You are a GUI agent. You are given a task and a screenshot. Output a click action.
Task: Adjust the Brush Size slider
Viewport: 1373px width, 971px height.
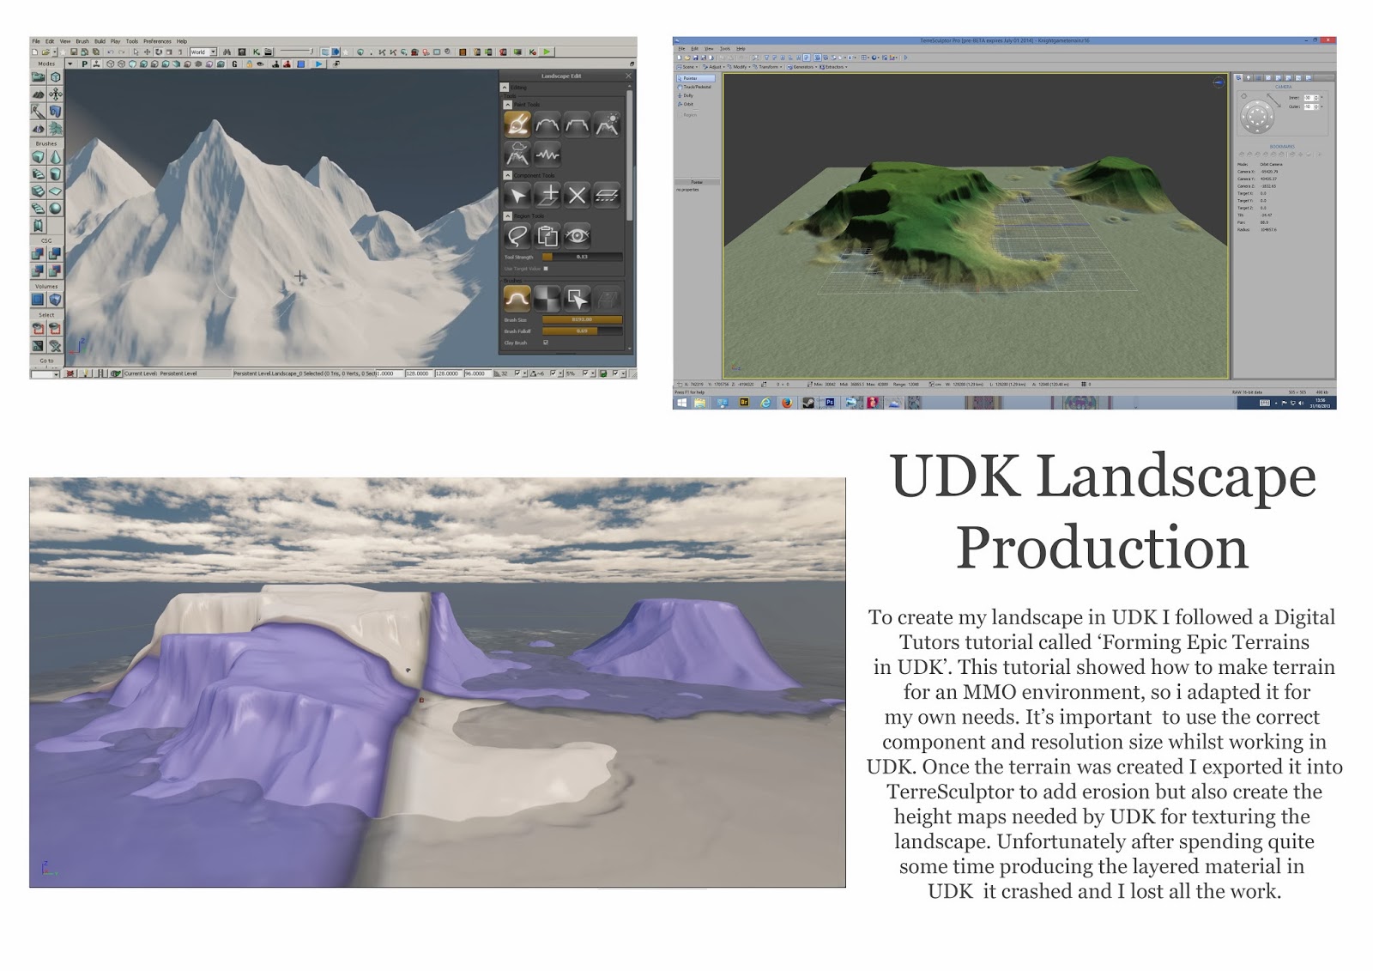pyautogui.click(x=582, y=319)
